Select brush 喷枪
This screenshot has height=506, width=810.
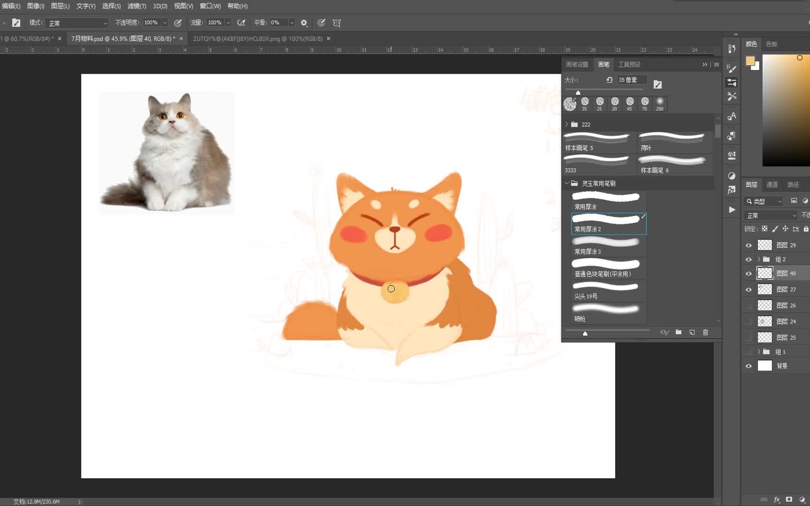pos(608,313)
